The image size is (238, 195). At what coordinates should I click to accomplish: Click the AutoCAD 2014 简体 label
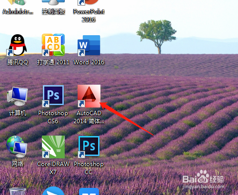pos(89,117)
